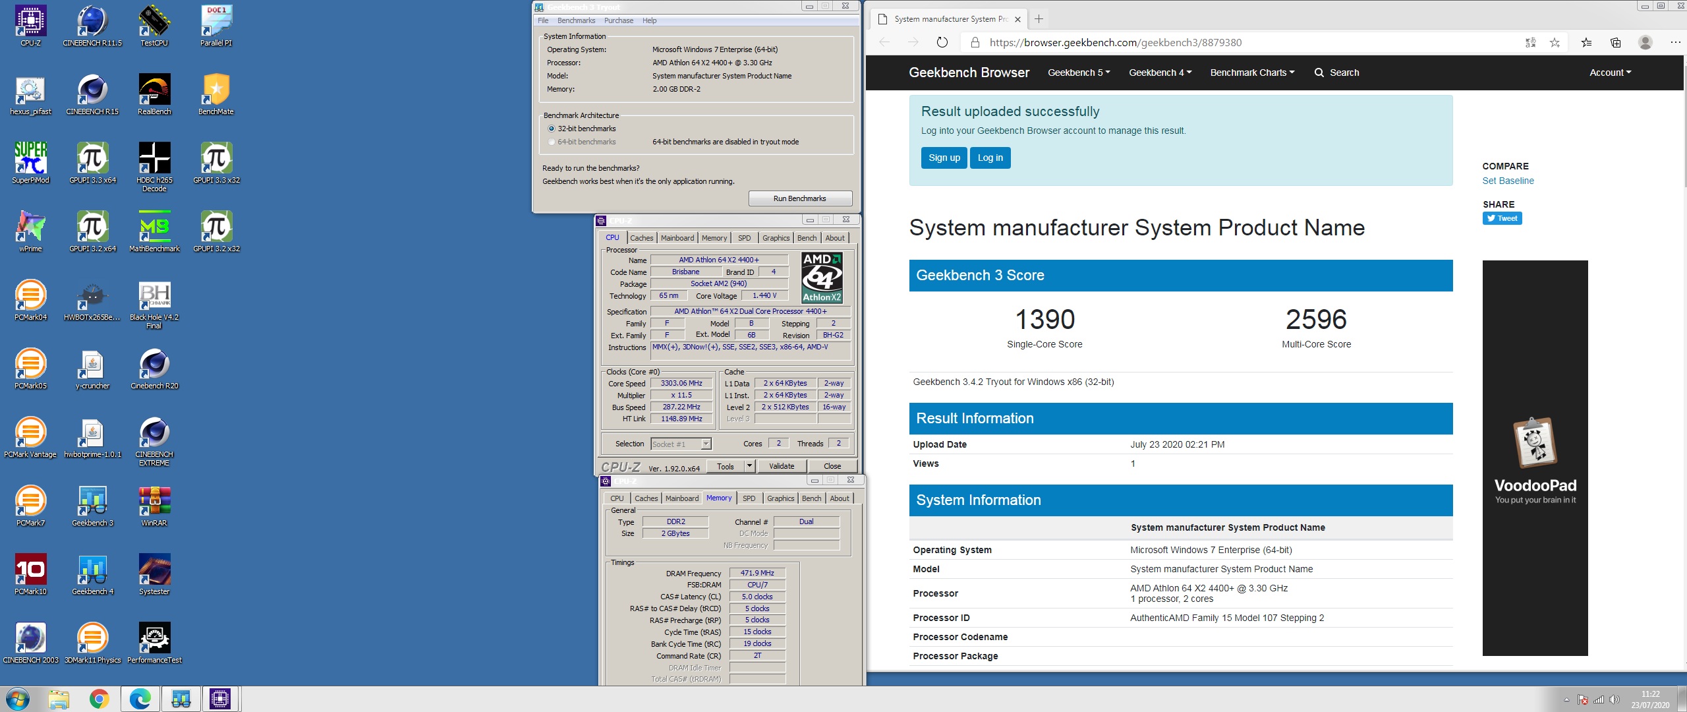Launch PCMark04 shortcut

point(30,301)
